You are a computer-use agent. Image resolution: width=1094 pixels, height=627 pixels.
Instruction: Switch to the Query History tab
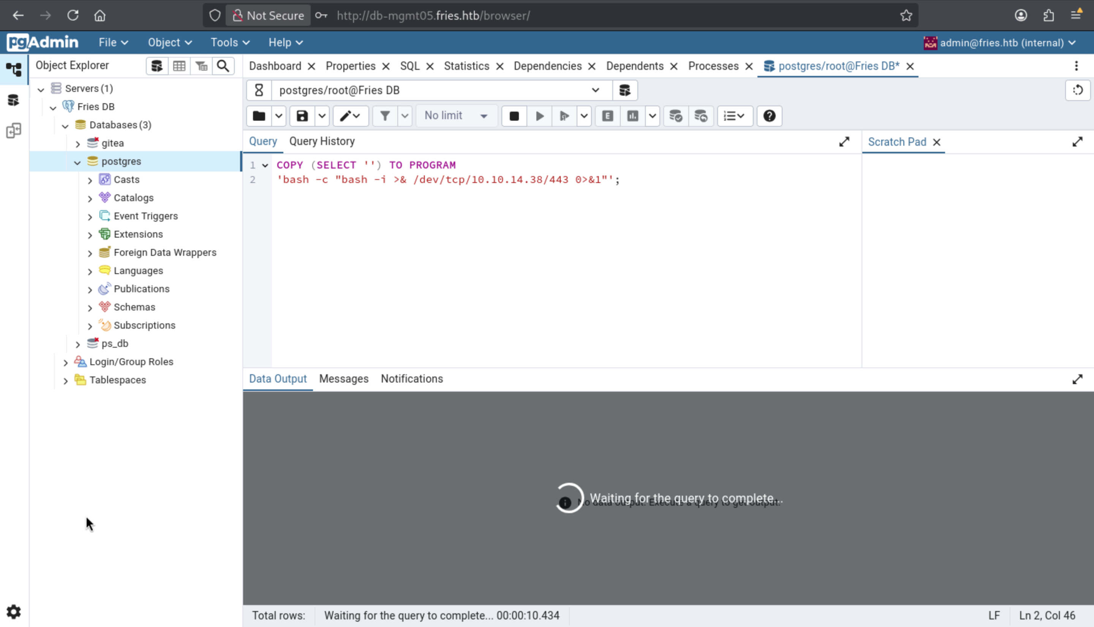322,141
